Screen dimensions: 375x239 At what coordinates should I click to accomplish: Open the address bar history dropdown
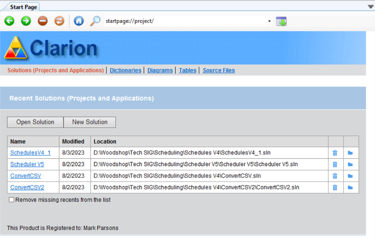[269, 21]
